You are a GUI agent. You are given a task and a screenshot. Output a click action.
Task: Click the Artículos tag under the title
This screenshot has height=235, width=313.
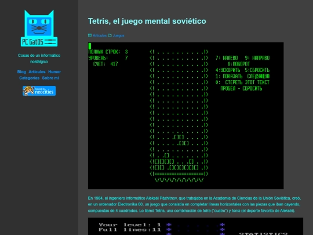100,35
